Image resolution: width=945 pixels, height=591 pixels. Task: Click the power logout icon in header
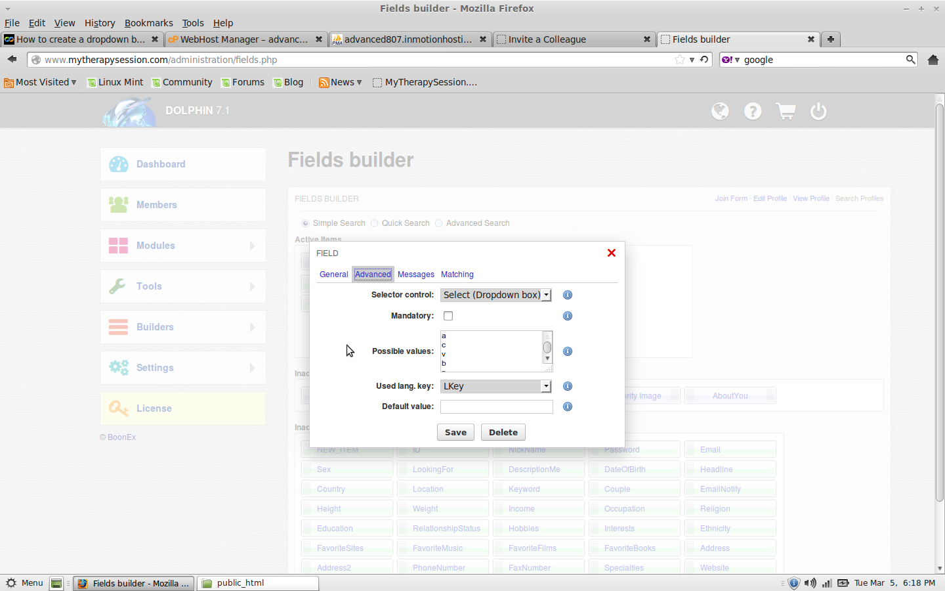tap(818, 111)
